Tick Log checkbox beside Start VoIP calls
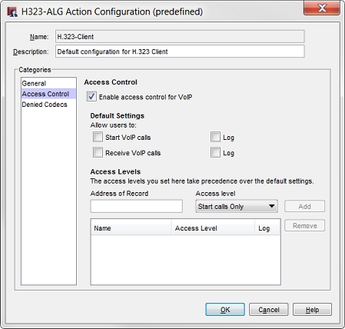 pos(215,137)
